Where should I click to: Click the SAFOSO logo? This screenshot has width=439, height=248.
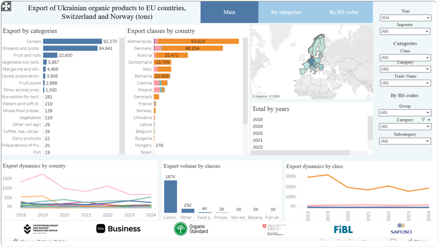[401, 229]
